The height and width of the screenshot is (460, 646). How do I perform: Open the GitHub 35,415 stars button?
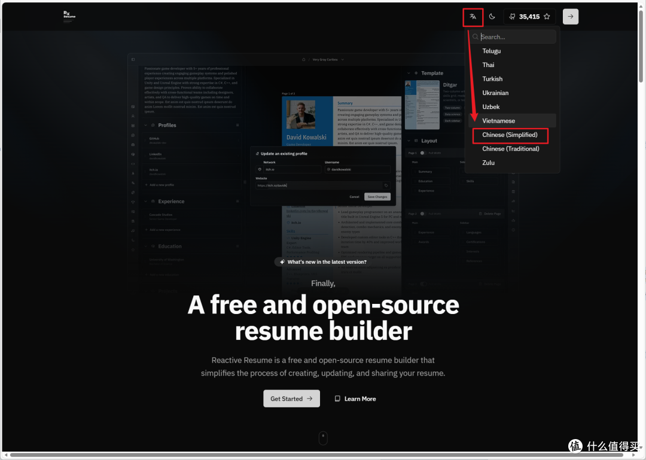tap(529, 17)
